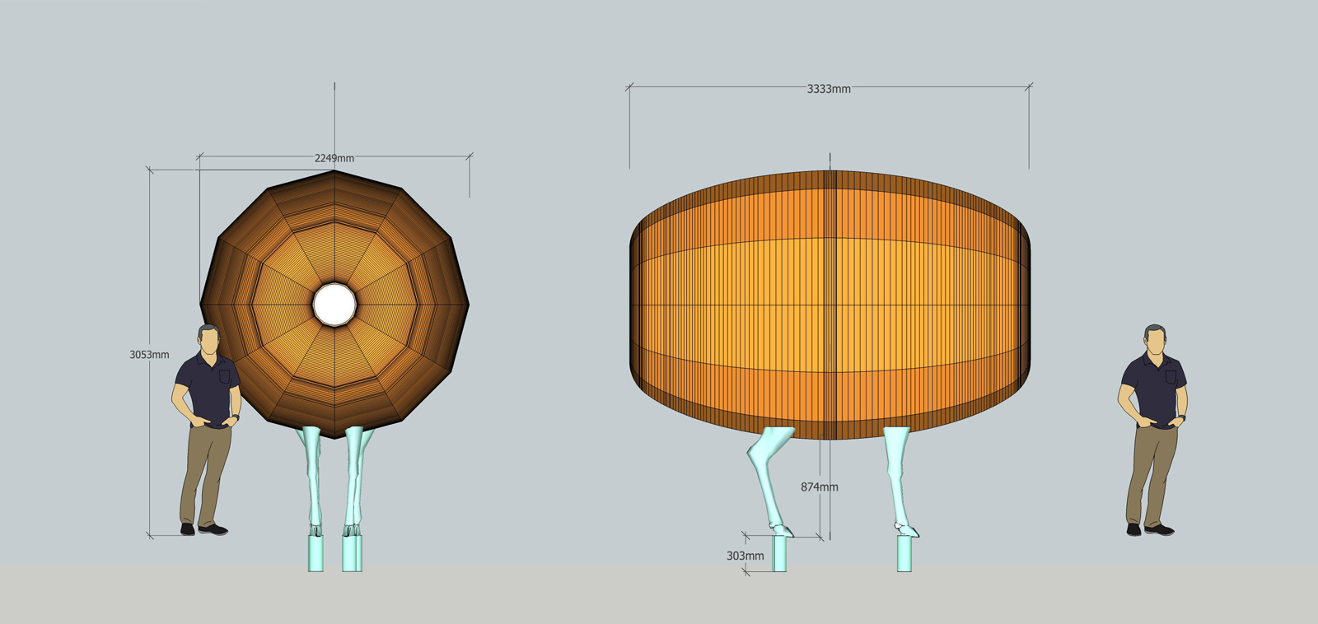This screenshot has width=1318, height=624.
Task: Select the orange barrel body in side view
Action: pyautogui.click(x=830, y=305)
